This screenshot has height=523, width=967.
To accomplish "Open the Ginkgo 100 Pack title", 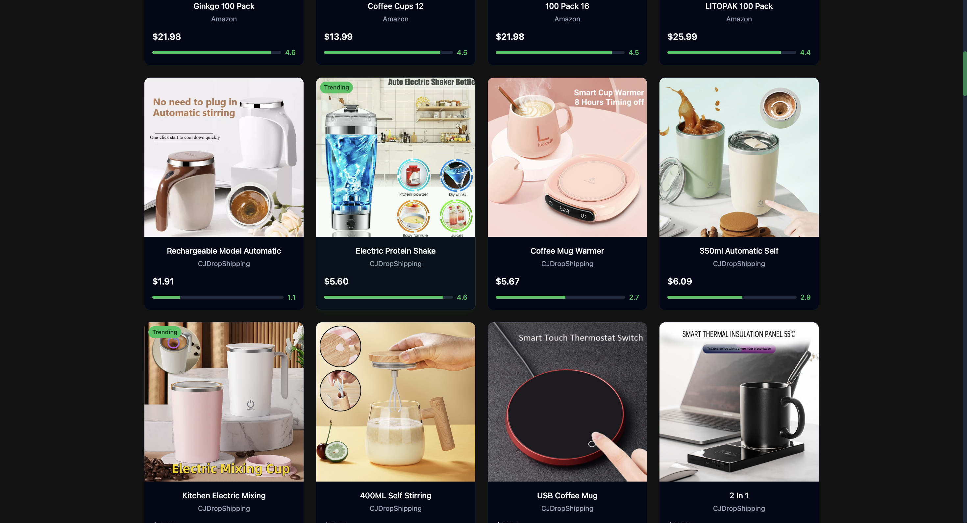I will (224, 6).
